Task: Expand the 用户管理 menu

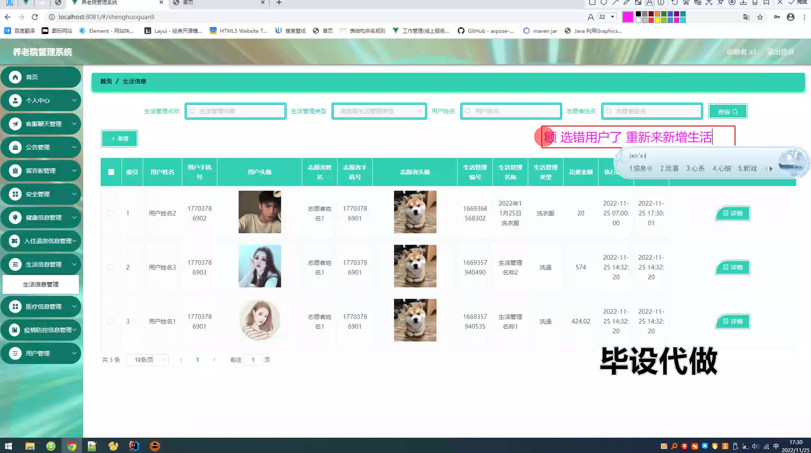Action: (74, 353)
